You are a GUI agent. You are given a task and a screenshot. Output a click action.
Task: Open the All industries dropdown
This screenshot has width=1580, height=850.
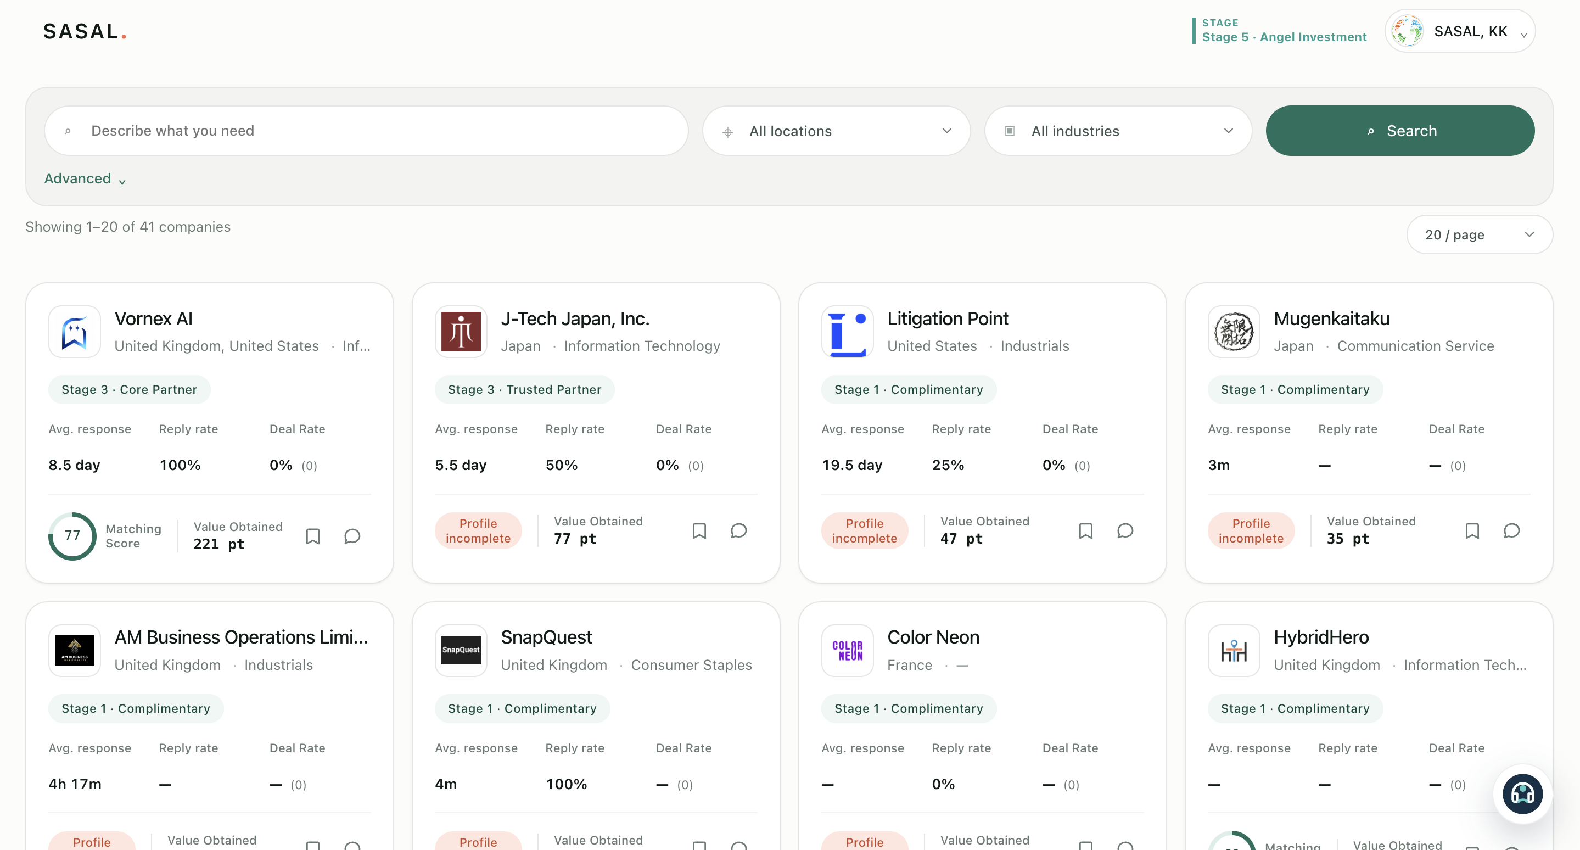tap(1118, 131)
